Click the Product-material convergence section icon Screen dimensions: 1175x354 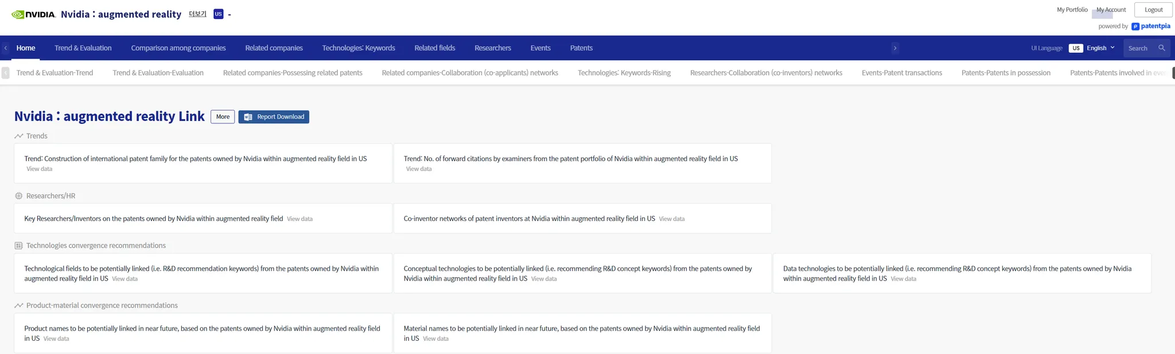[19, 306]
